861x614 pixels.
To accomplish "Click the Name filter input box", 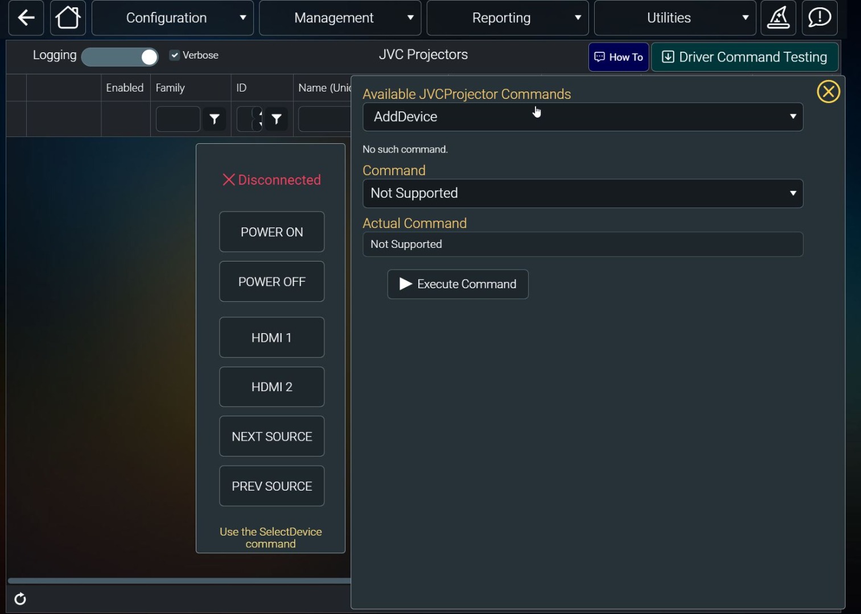I will [324, 119].
